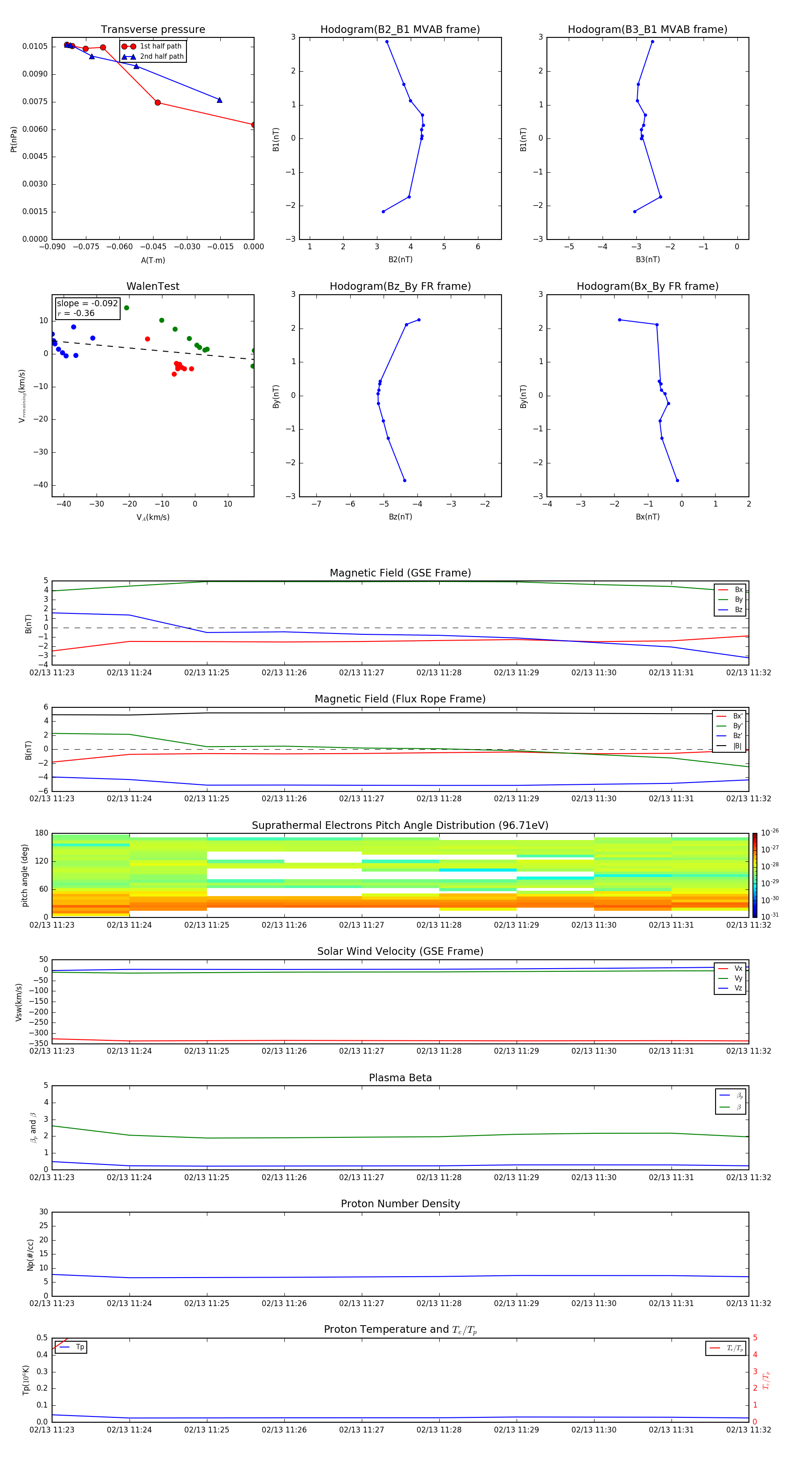801x1469 pixels.
Task: Click the 'WalenTest' plot title
Action: pyautogui.click(x=153, y=286)
